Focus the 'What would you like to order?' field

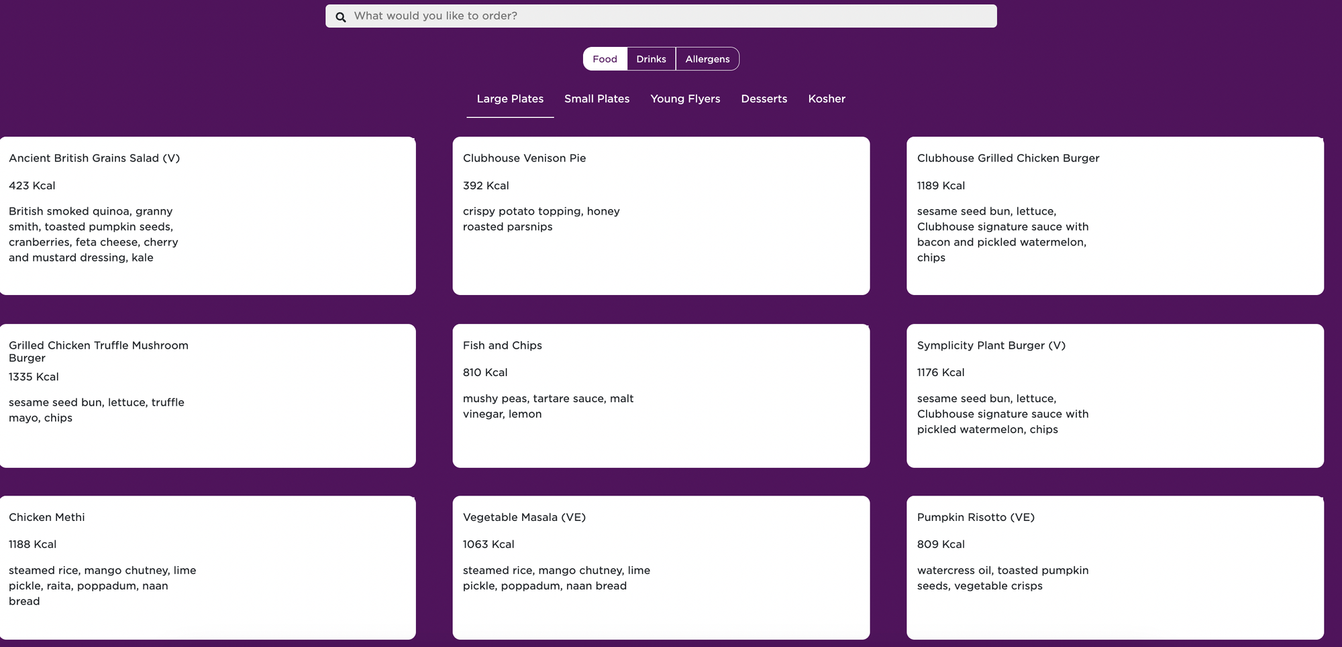[x=661, y=16]
